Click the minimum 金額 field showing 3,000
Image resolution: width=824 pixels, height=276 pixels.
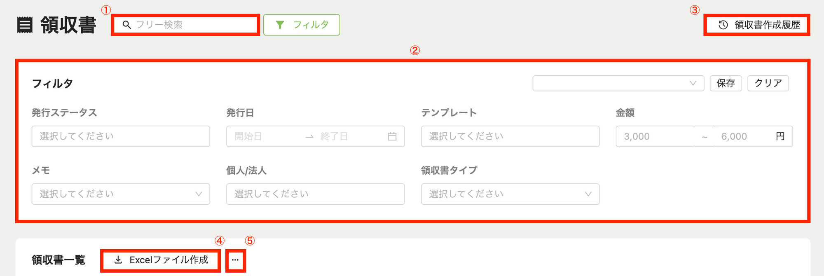[x=655, y=136]
